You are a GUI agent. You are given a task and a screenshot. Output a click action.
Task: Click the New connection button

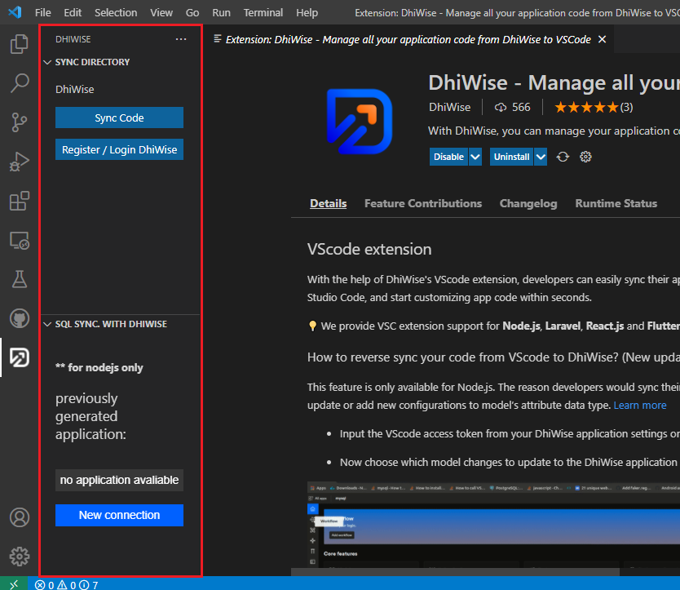pyautogui.click(x=119, y=515)
